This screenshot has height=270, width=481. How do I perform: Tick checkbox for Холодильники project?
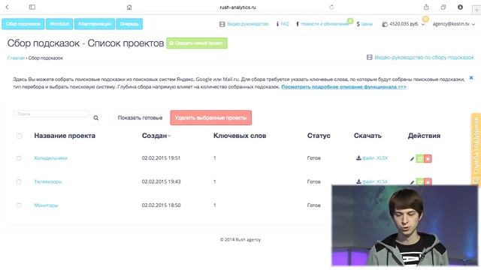click(19, 158)
